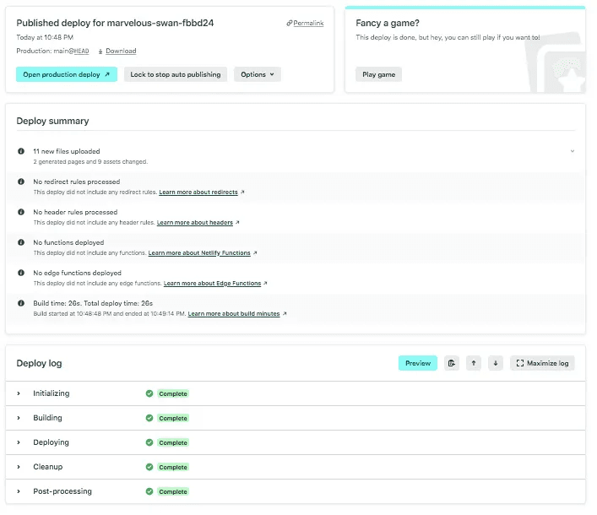Click info icon beside No functions deployed
This screenshot has height=515, width=597.
click(x=22, y=242)
